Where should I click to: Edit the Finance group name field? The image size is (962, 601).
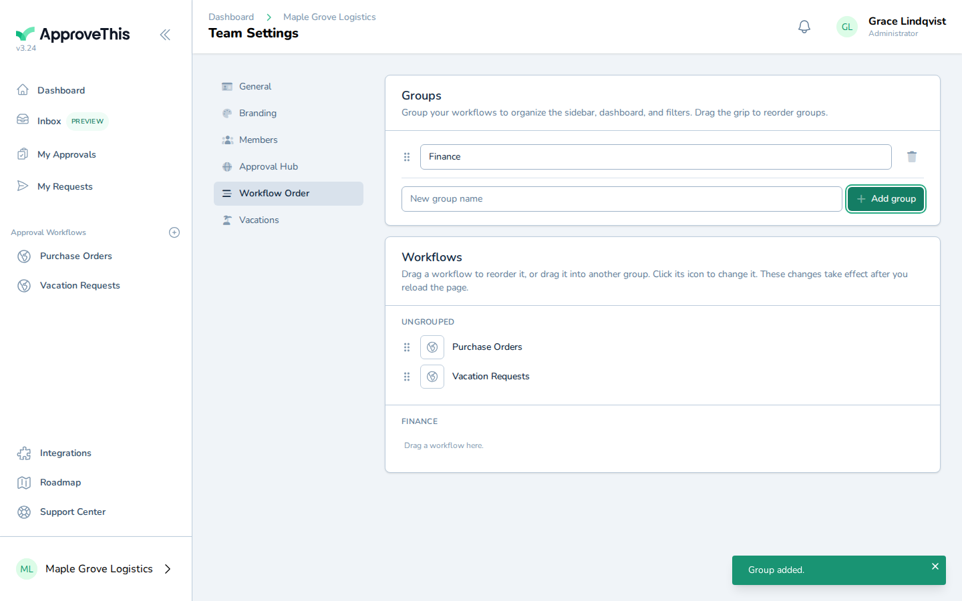pyautogui.click(x=655, y=157)
